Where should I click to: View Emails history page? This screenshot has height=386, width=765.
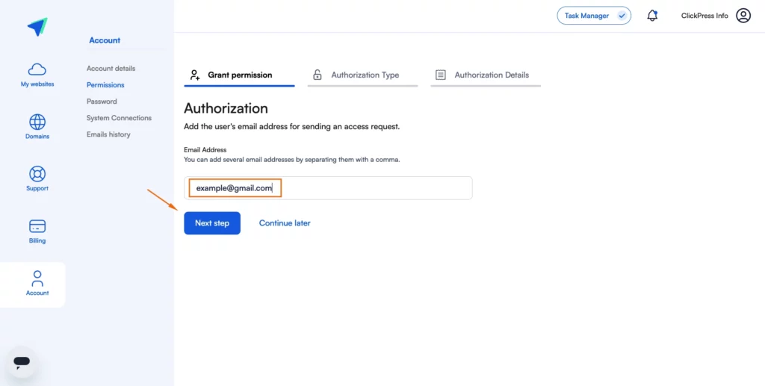pyautogui.click(x=108, y=134)
